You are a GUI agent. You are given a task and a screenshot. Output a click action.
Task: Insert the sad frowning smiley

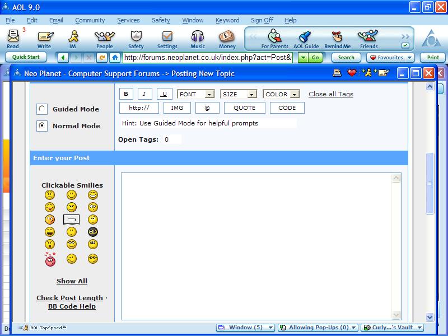(50, 195)
